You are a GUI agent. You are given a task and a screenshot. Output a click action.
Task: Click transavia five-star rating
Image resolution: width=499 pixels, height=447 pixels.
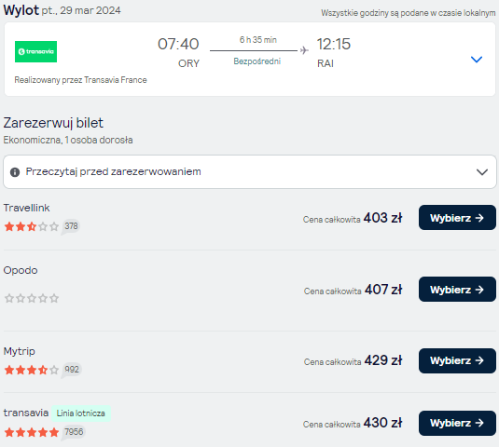pyautogui.click(x=32, y=432)
